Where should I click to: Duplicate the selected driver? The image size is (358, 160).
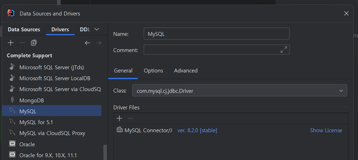33,43
